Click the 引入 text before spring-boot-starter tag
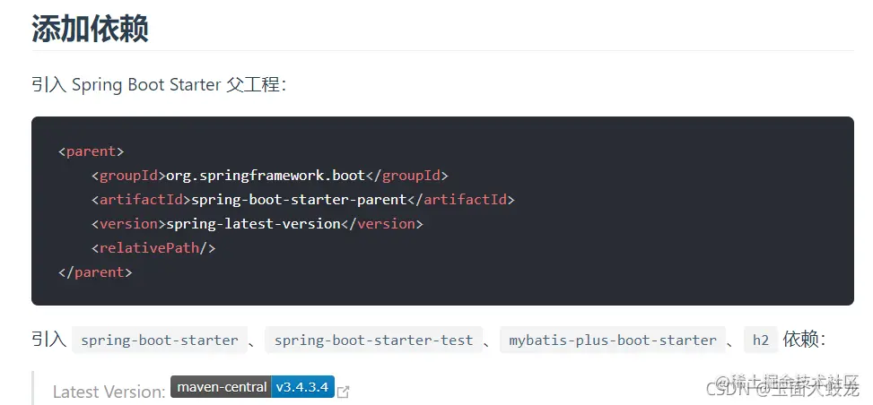The image size is (873, 405). pos(48,340)
